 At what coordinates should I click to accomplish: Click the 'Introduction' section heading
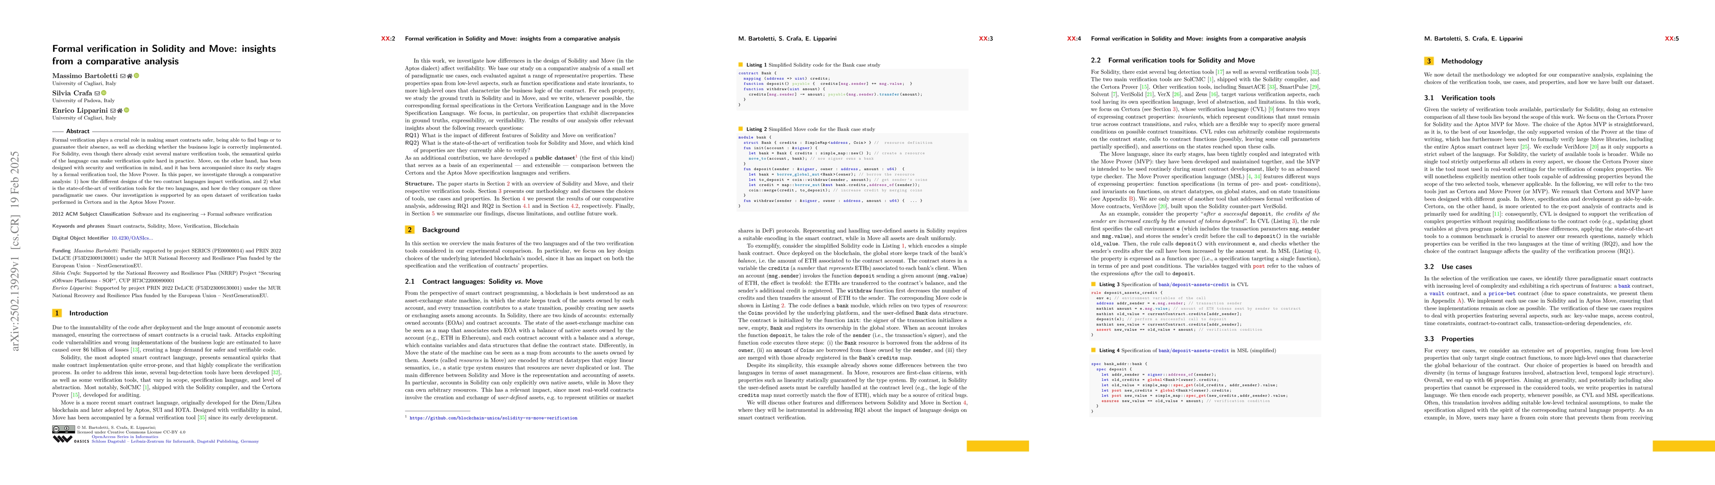pyautogui.click(x=89, y=313)
